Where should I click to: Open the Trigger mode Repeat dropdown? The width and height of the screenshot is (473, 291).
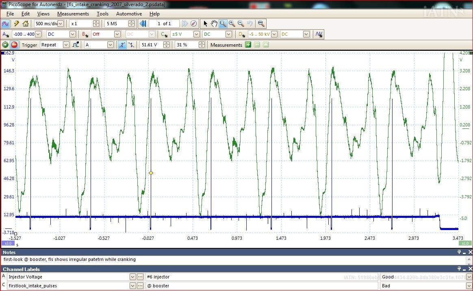(66, 45)
